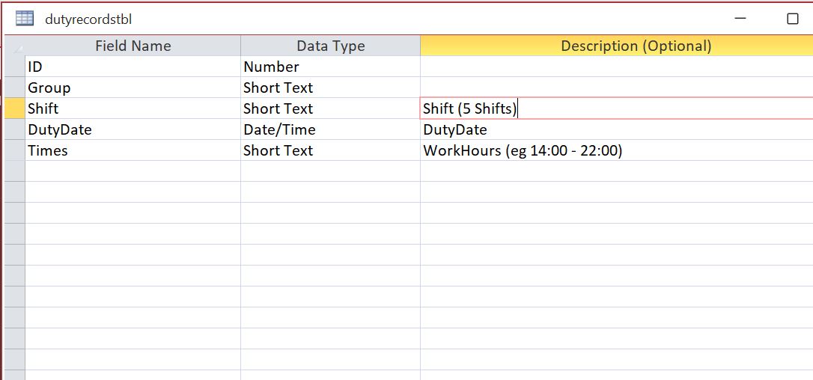Click the 'DutyDate' description cell

click(x=617, y=129)
